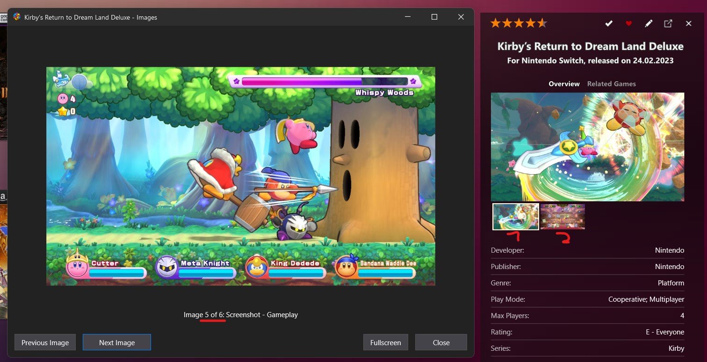Click the LaunchBox icon in Images title bar
The width and height of the screenshot is (707, 362).
(17, 17)
